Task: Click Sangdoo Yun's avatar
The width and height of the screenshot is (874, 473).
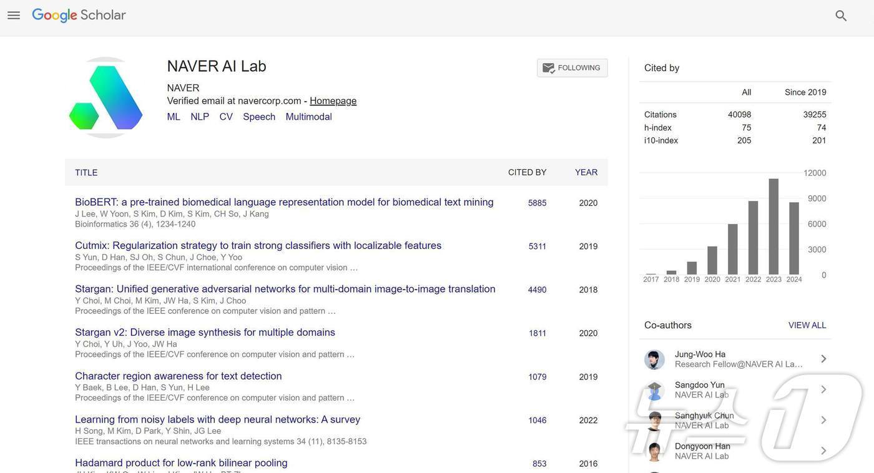Action: (654, 390)
